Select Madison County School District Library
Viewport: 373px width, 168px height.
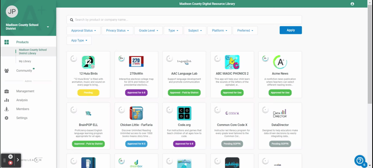tap(33, 52)
